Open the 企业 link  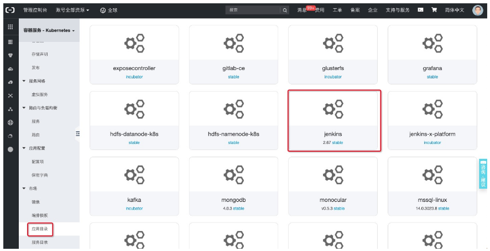click(373, 10)
